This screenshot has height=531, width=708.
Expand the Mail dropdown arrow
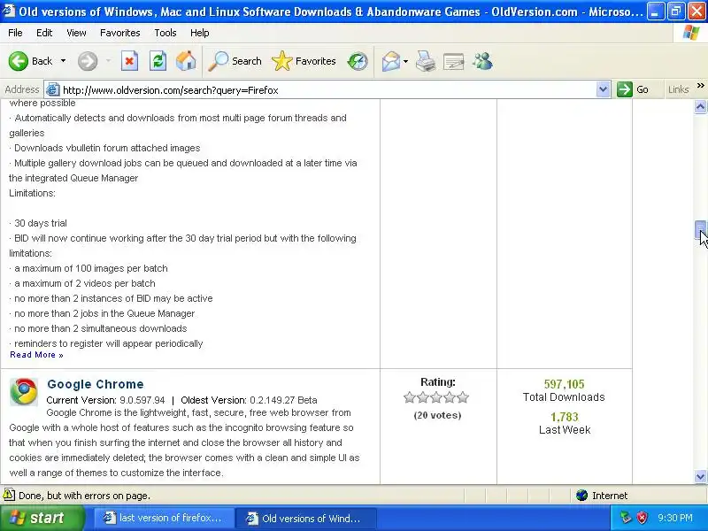405,61
